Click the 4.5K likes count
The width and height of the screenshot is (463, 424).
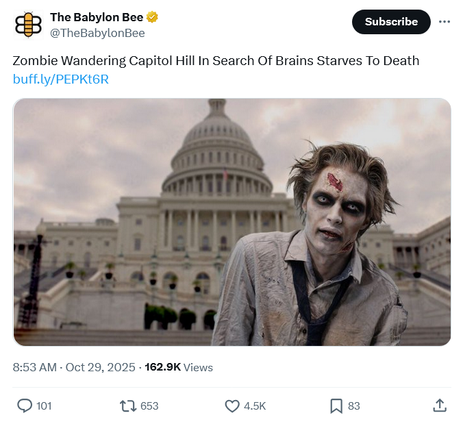tap(255, 406)
